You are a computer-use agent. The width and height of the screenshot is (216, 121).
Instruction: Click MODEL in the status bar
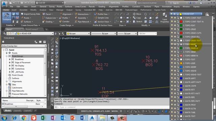pos(115,111)
